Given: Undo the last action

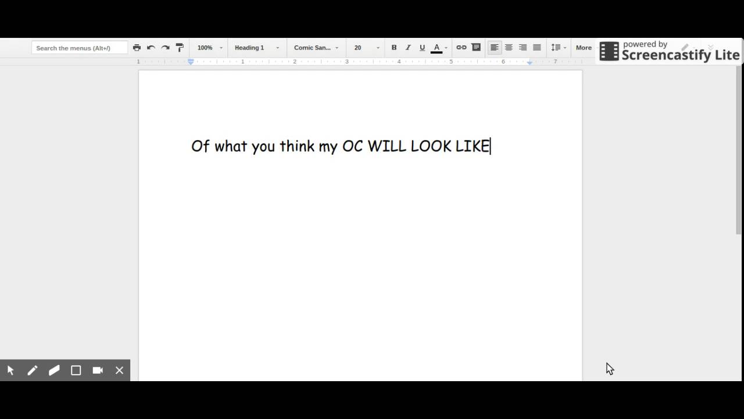Looking at the screenshot, I should pos(151,48).
